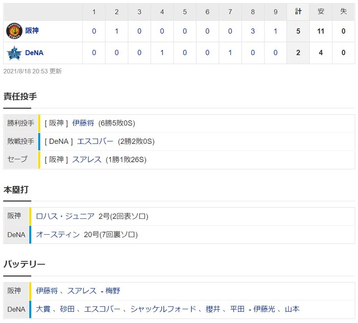
Task: Open the DeNA team link in scoreboard
Action: pyautogui.click(x=34, y=53)
